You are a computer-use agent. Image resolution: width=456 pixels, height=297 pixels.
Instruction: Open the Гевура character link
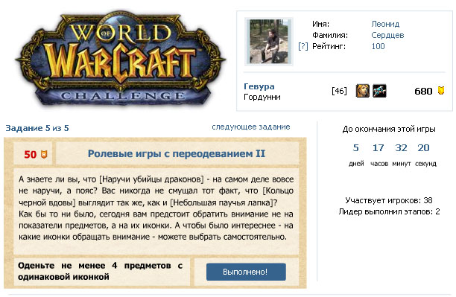tap(259, 86)
